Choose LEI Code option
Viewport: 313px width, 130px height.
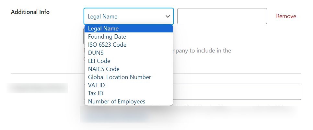click(129, 61)
